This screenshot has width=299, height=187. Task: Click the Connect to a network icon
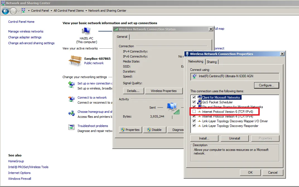click(72, 99)
